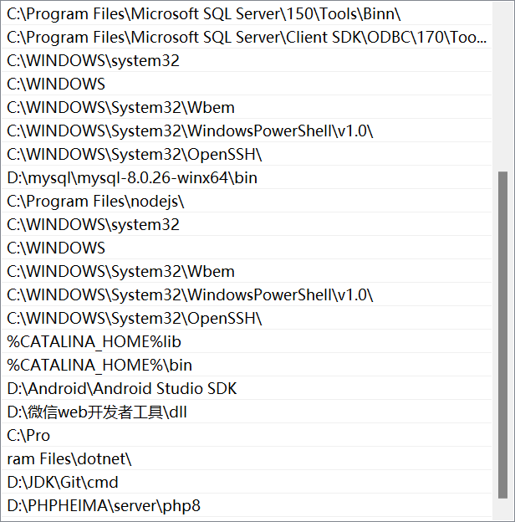
Task: Click the vertical scrollbar thumb of the path list
Action: pyautogui.click(x=502, y=335)
